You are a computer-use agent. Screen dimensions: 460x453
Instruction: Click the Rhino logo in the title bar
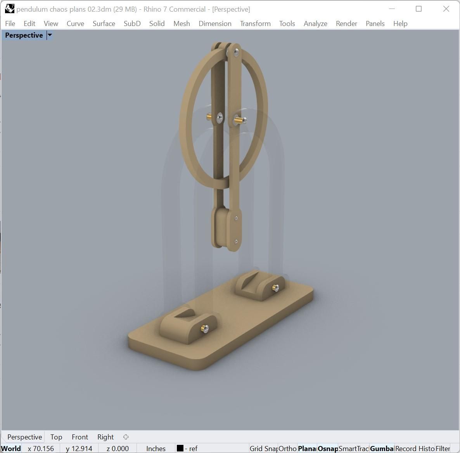pyautogui.click(x=9, y=9)
